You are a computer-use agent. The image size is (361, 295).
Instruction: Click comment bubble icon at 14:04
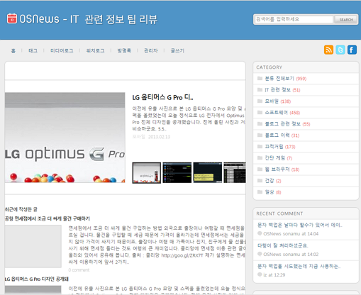[260, 233]
